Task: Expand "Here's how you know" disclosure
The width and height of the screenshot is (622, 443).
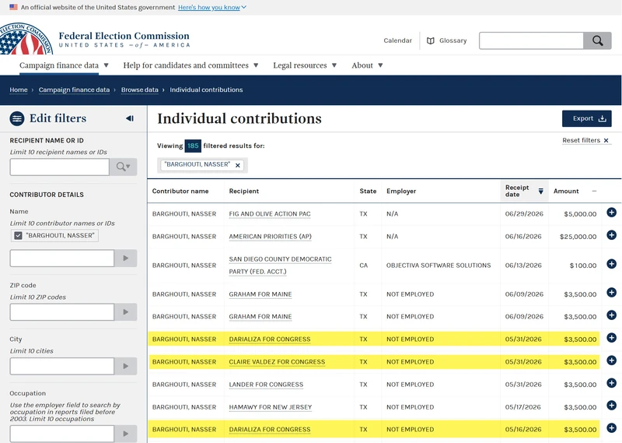Action: click(x=212, y=7)
